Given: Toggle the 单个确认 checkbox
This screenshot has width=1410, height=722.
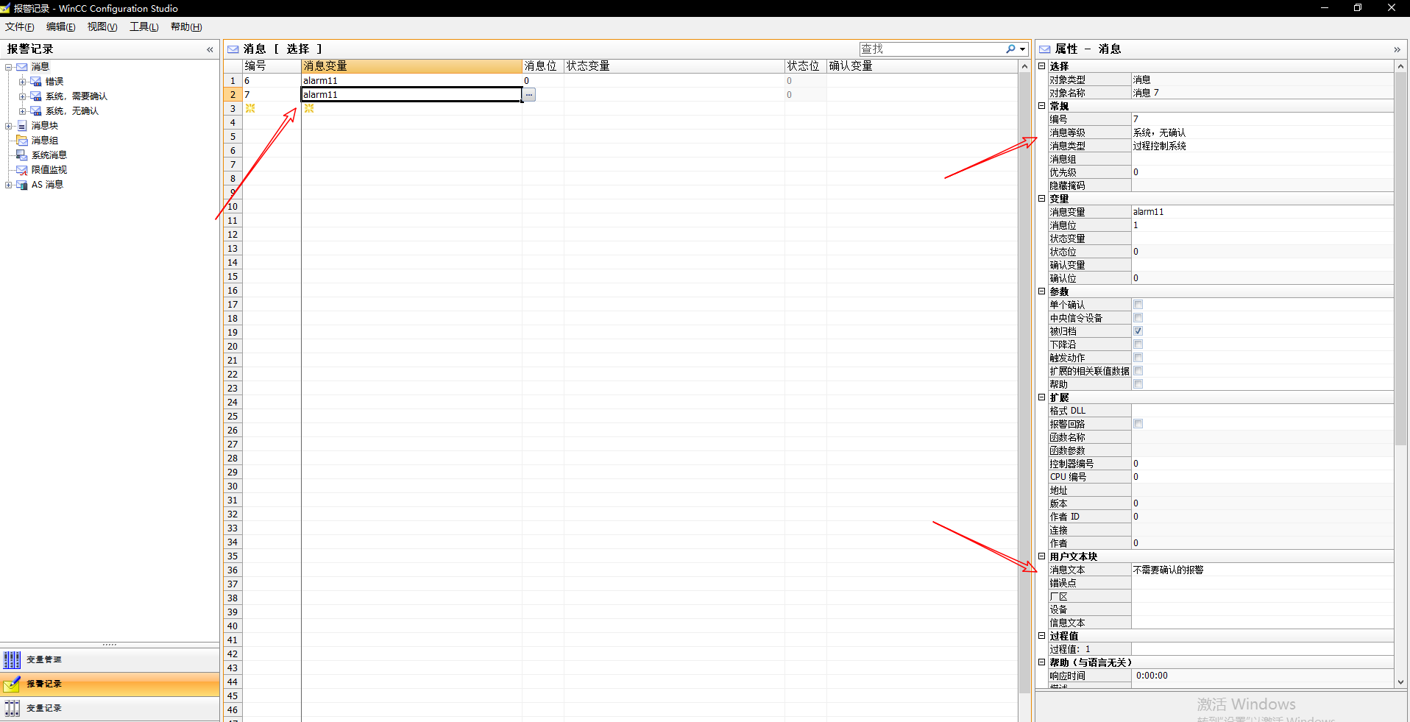Looking at the screenshot, I should [x=1138, y=305].
